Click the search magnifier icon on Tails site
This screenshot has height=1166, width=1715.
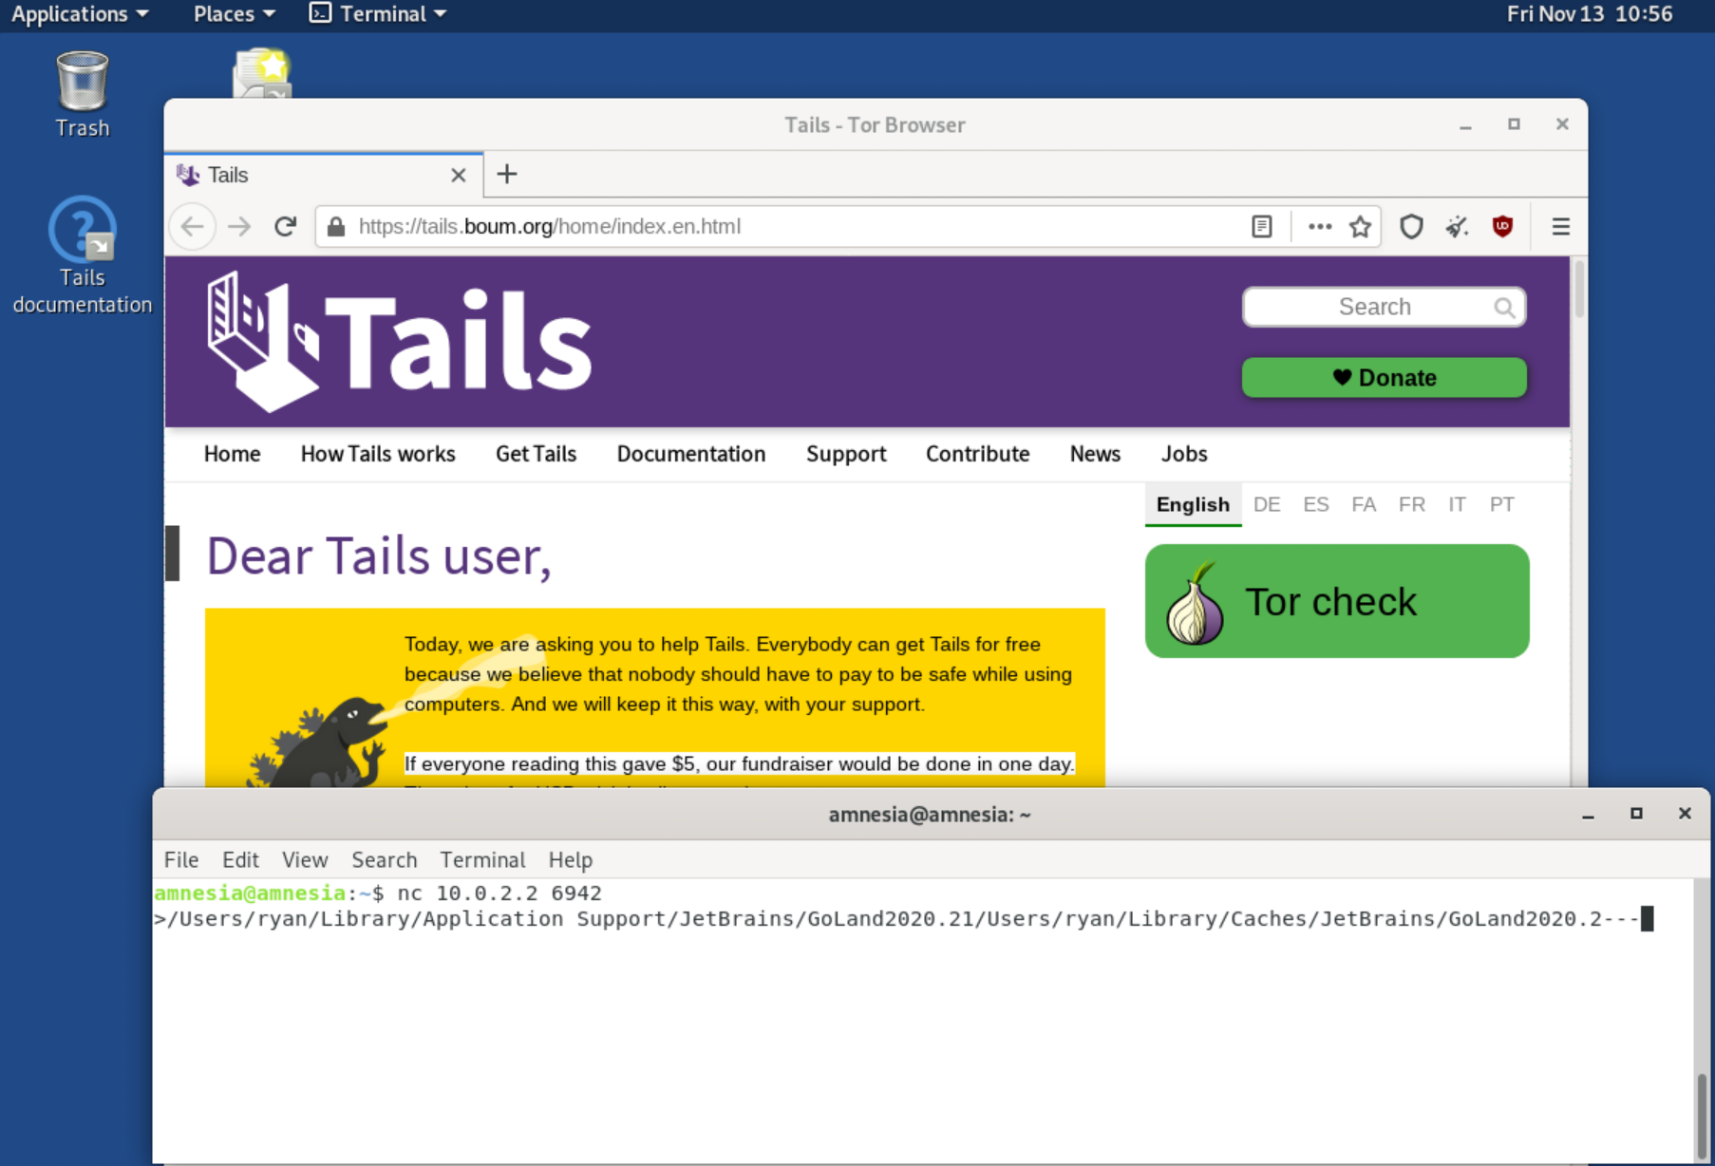tap(1503, 308)
